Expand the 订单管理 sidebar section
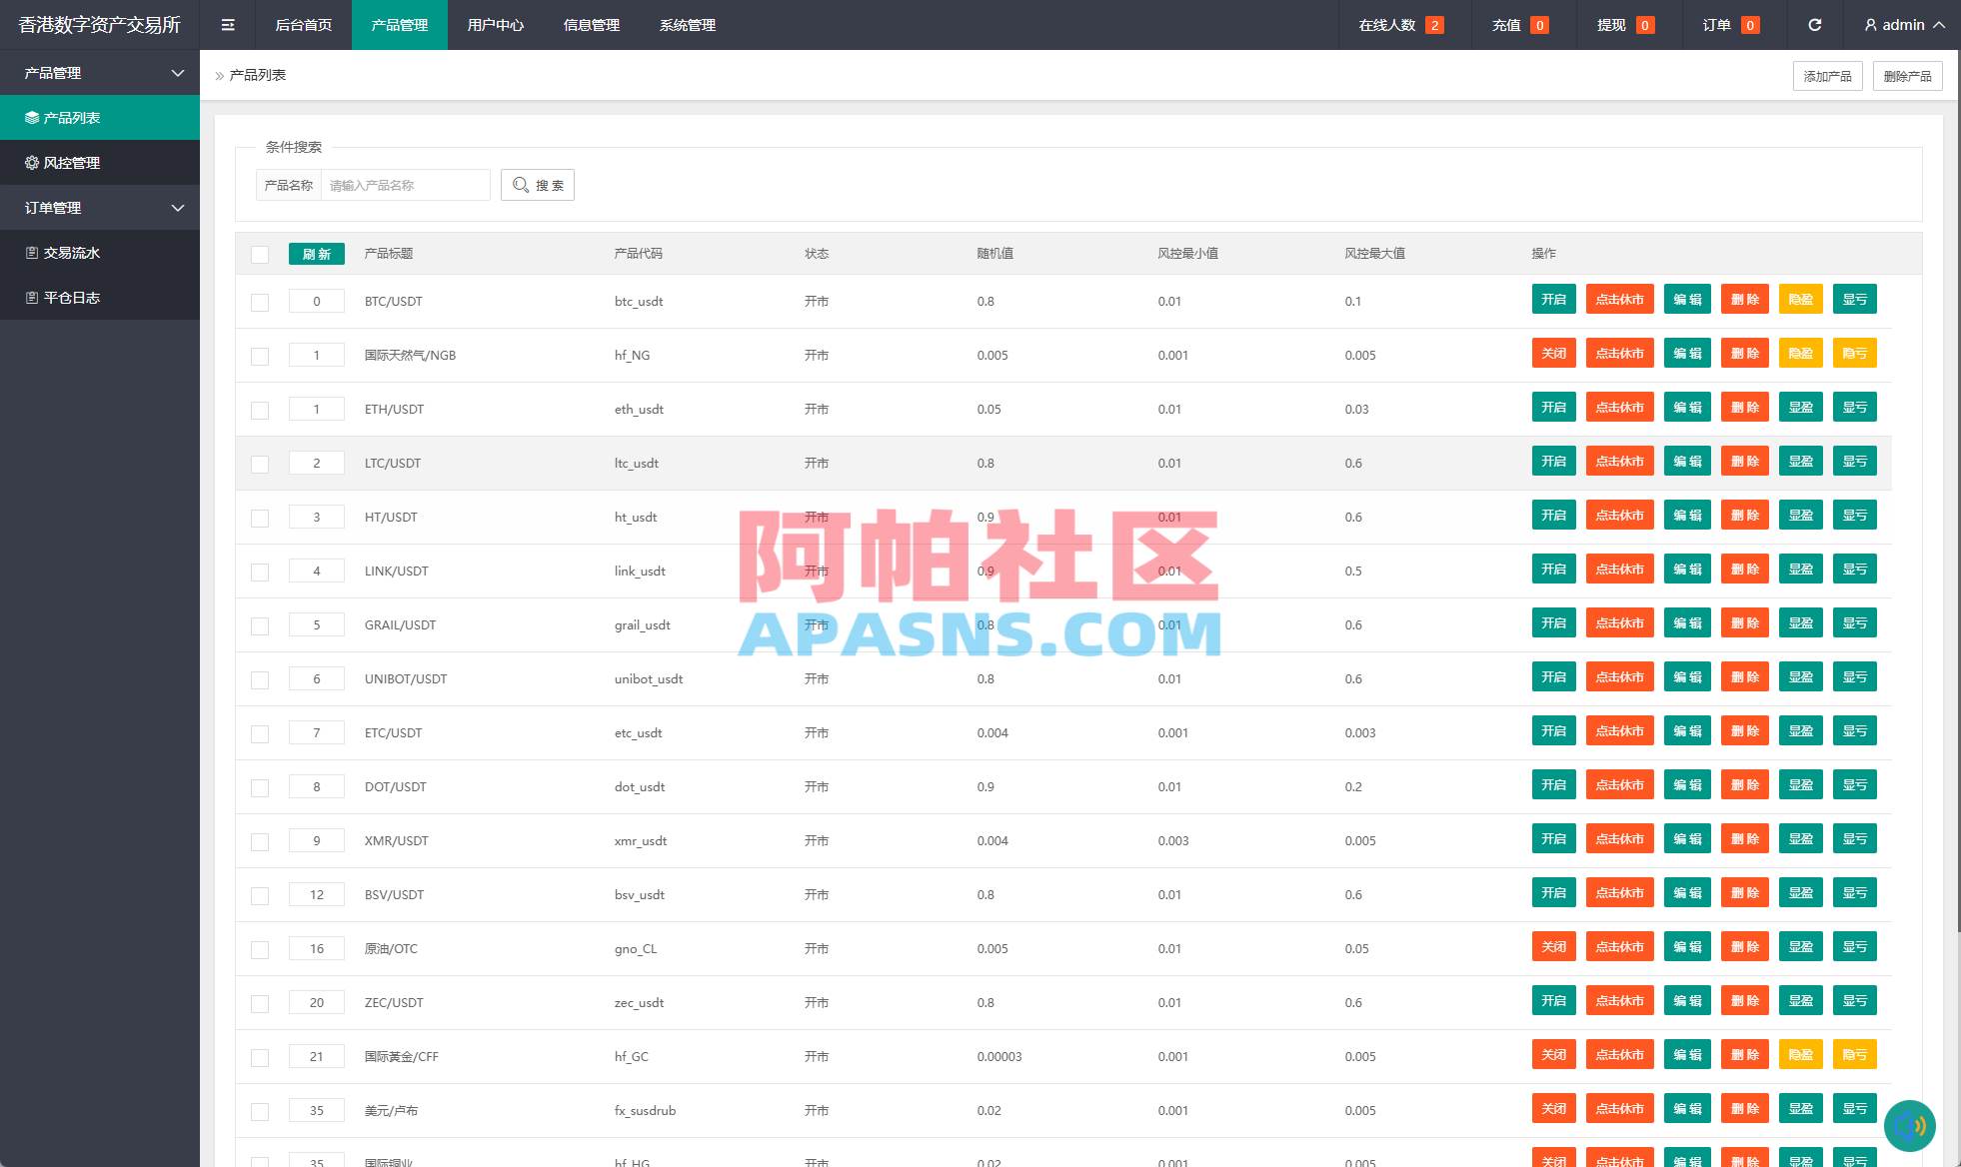This screenshot has width=1961, height=1167. pos(100,207)
